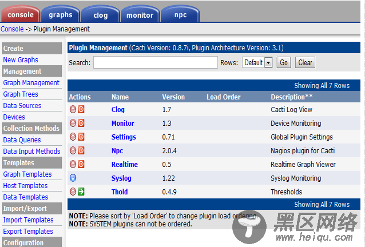Click the Clear button
The height and width of the screenshot is (247, 365).
305,62
